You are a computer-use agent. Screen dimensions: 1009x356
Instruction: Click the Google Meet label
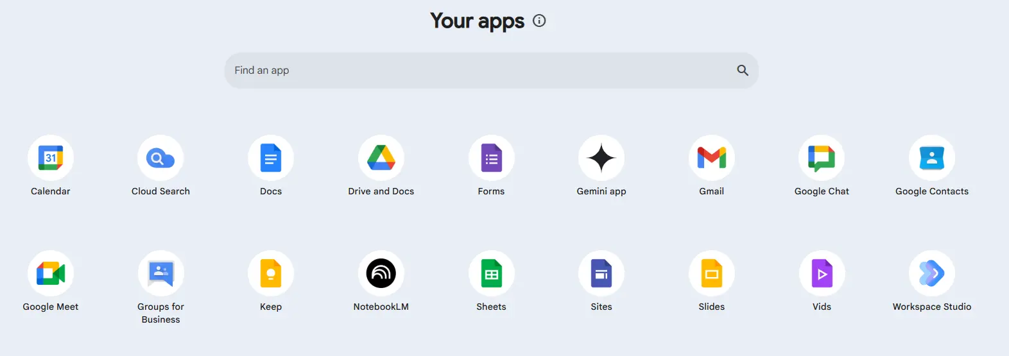pyautogui.click(x=51, y=307)
